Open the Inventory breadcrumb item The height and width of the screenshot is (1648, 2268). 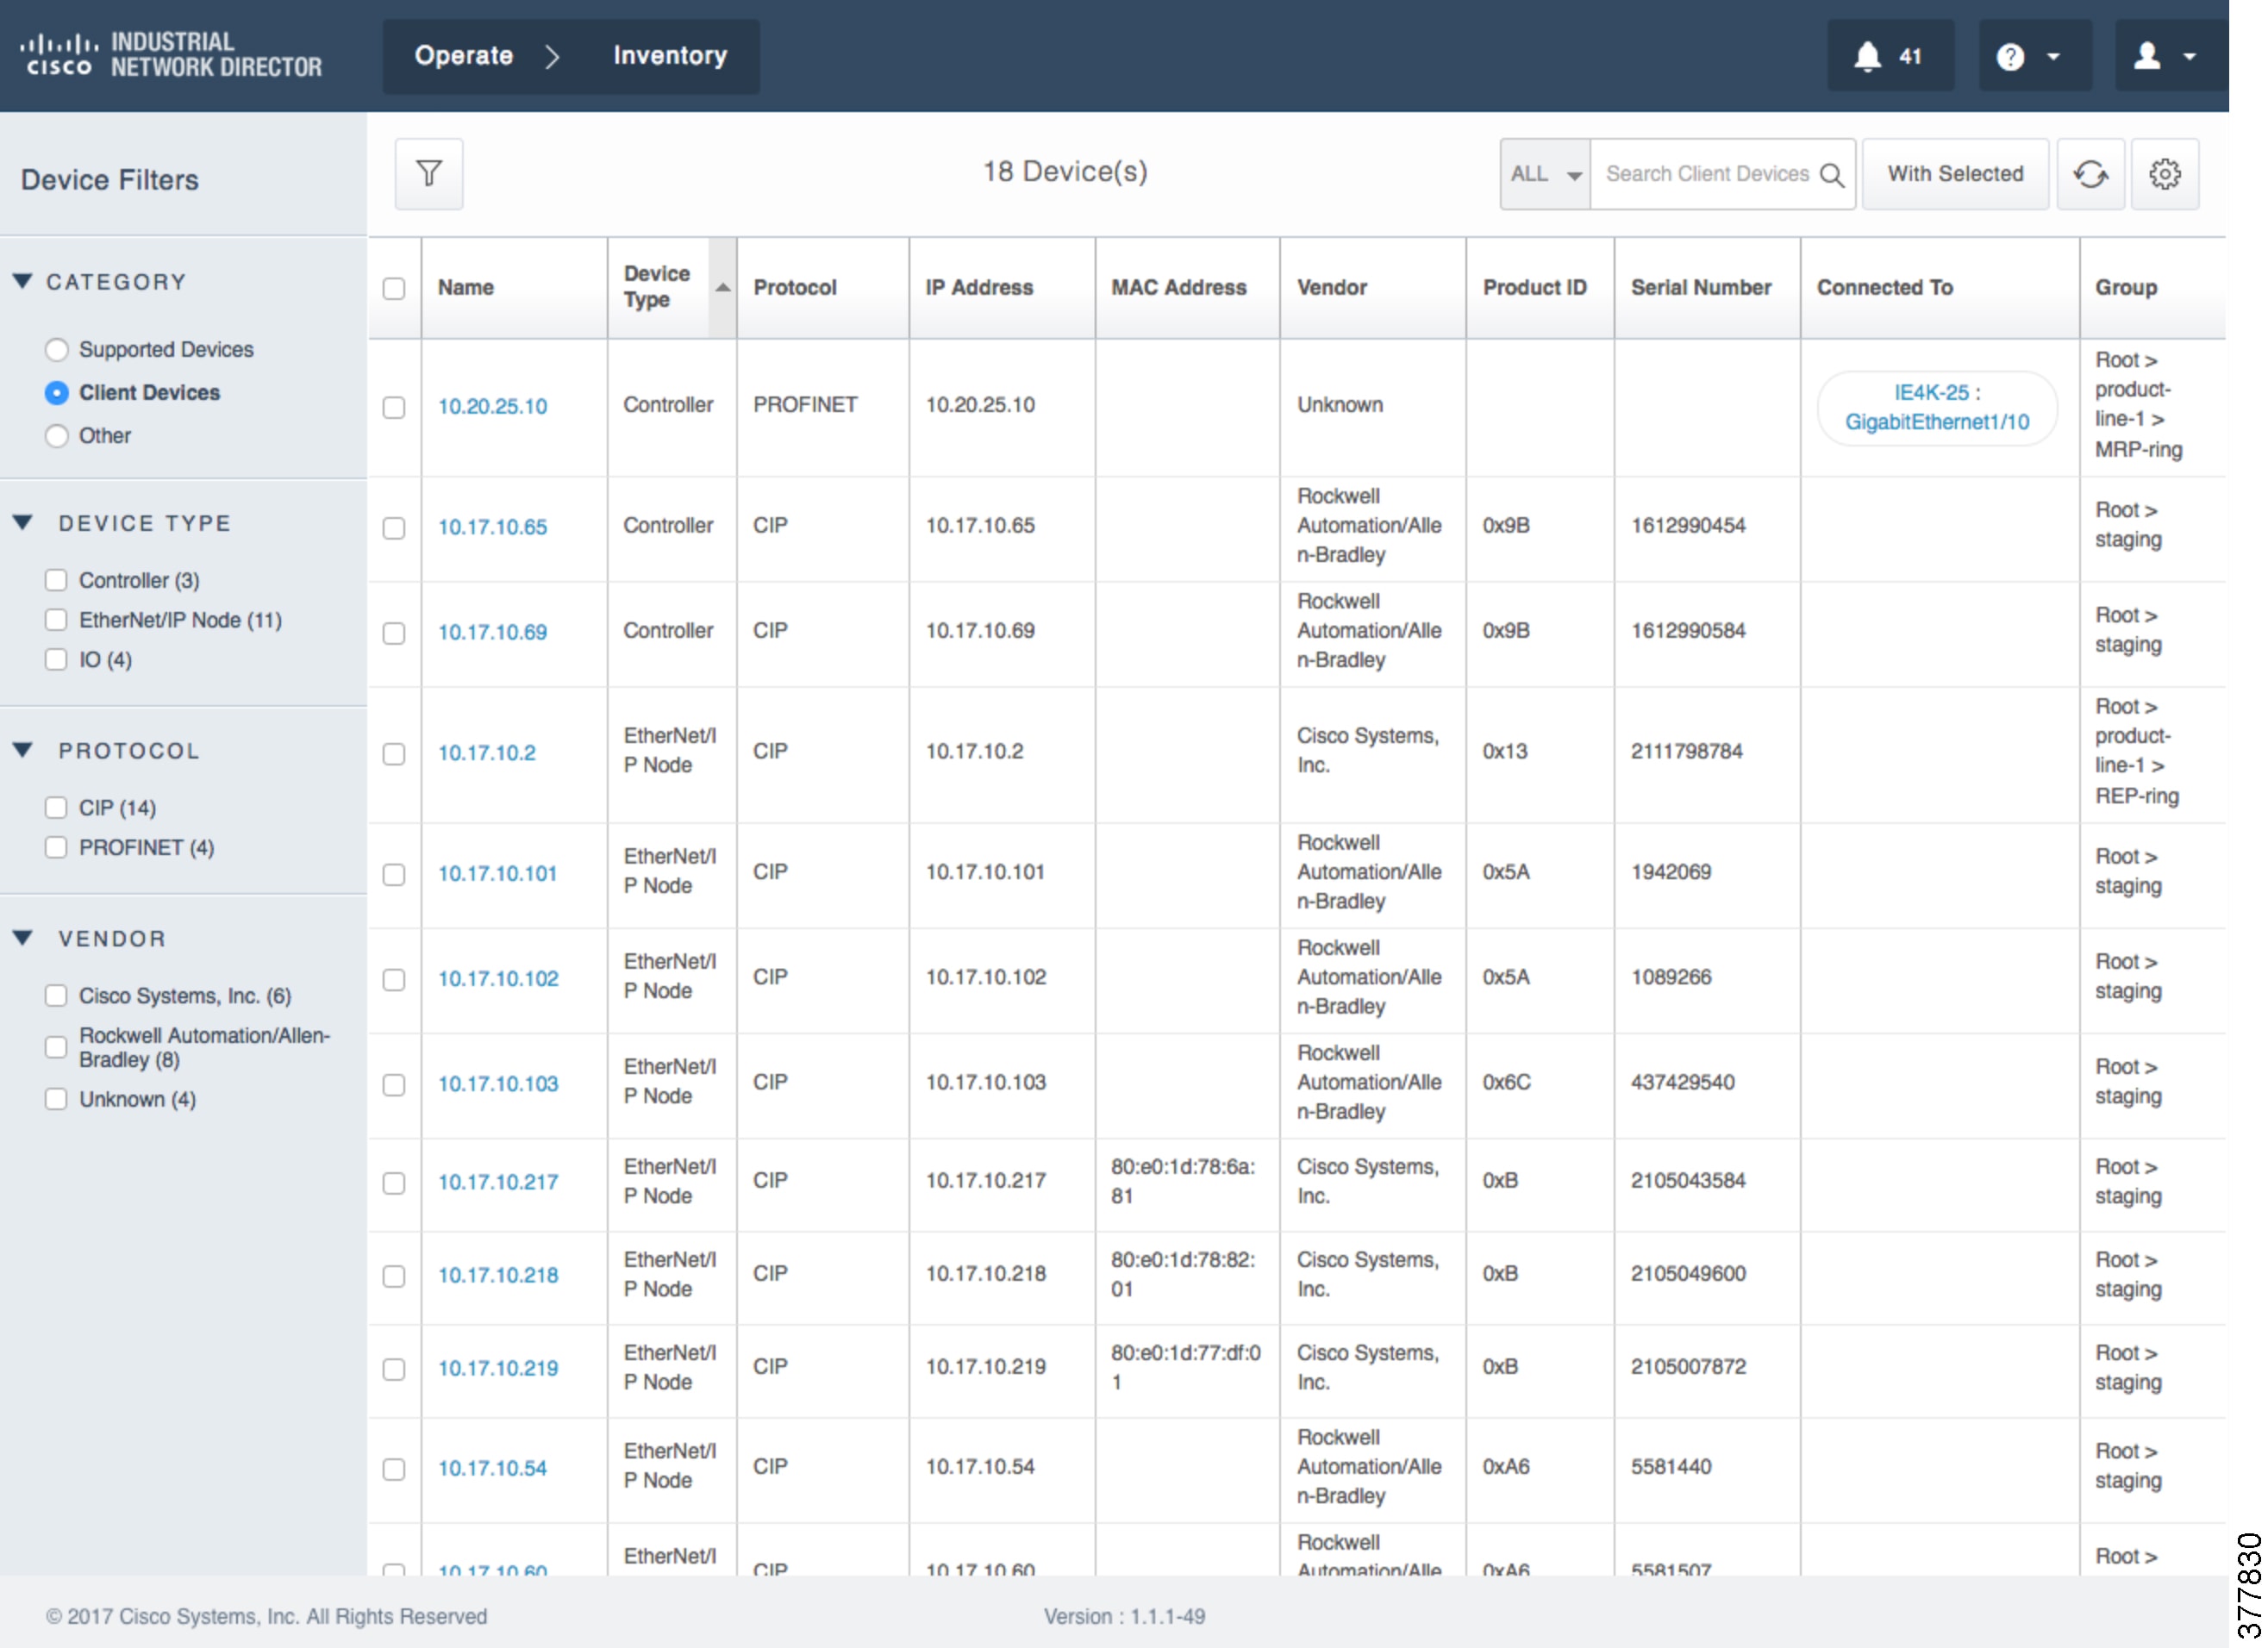click(x=670, y=56)
